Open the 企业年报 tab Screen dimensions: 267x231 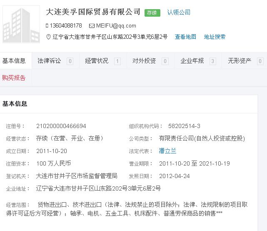[x=192, y=61]
